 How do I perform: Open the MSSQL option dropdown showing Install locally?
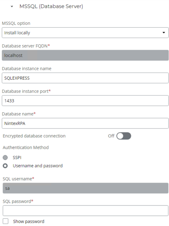pyautogui.click(x=85, y=33)
